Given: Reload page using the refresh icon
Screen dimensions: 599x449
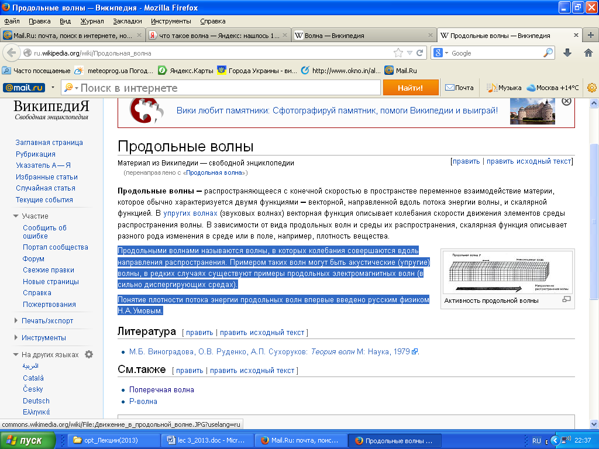Looking at the screenshot, I should pyautogui.click(x=419, y=53).
